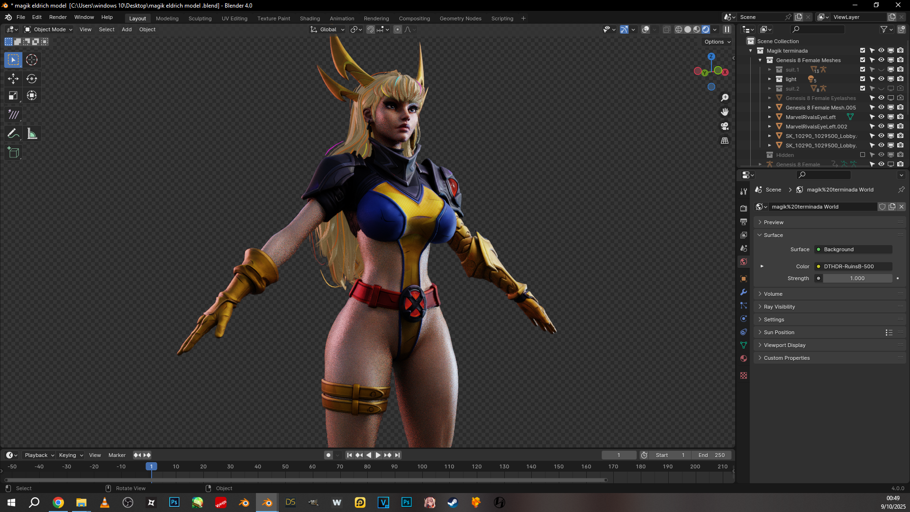The height and width of the screenshot is (512, 910).
Task: Open the View Layer properties tab
Action: pyautogui.click(x=744, y=235)
